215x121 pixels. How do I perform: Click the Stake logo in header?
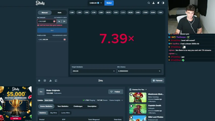pyautogui.click(x=40, y=3)
